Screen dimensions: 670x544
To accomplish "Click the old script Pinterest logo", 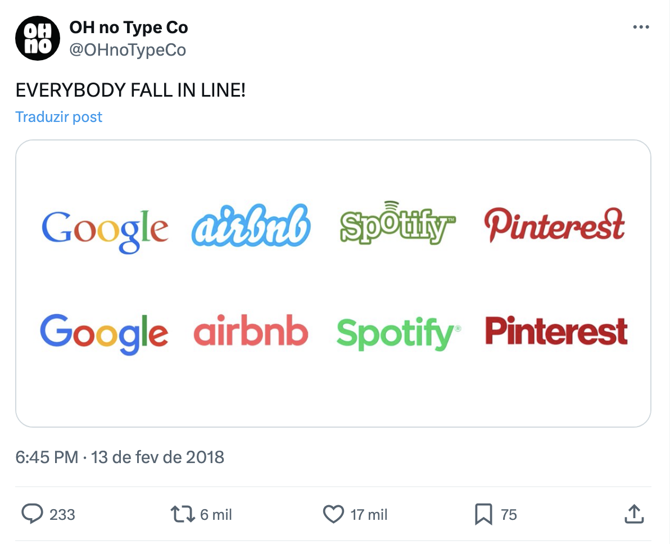I will pos(554,224).
